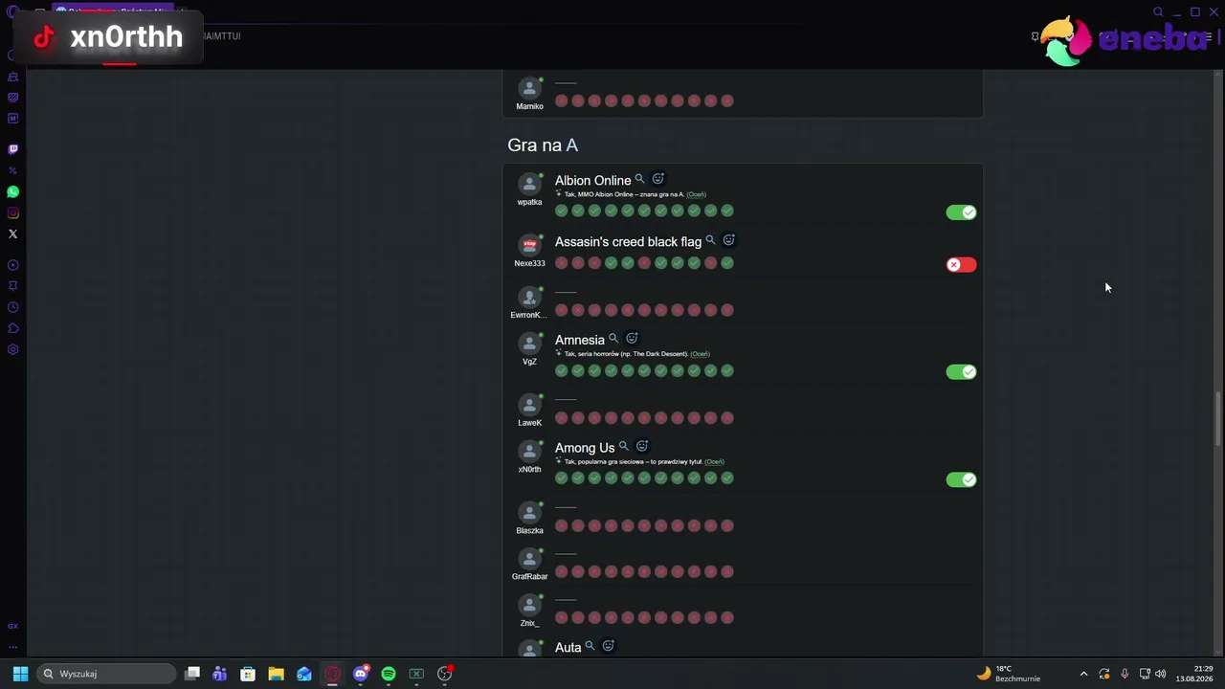The width and height of the screenshot is (1225, 689).
Task: Open sidebar Settings gear
Action: (13, 349)
